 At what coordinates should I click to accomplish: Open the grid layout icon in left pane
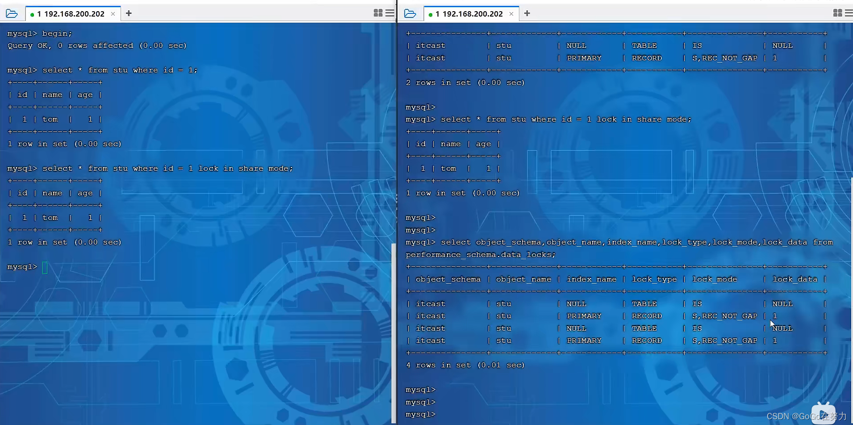[x=378, y=13]
